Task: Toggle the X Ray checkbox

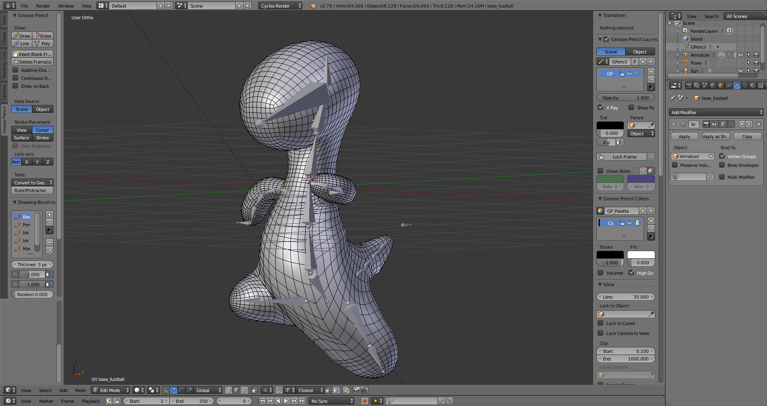Action: (600, 107)
